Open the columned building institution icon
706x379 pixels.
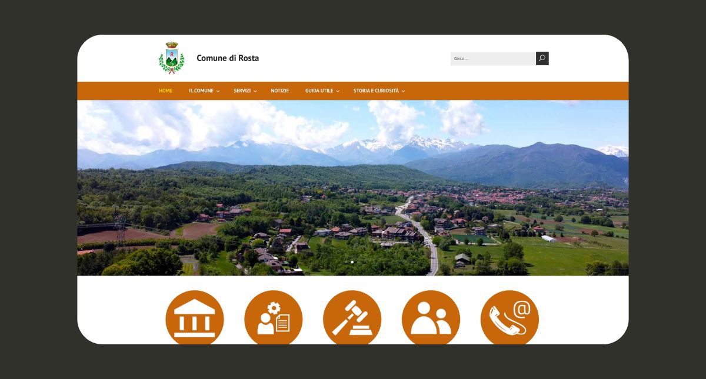click(195, 318)
